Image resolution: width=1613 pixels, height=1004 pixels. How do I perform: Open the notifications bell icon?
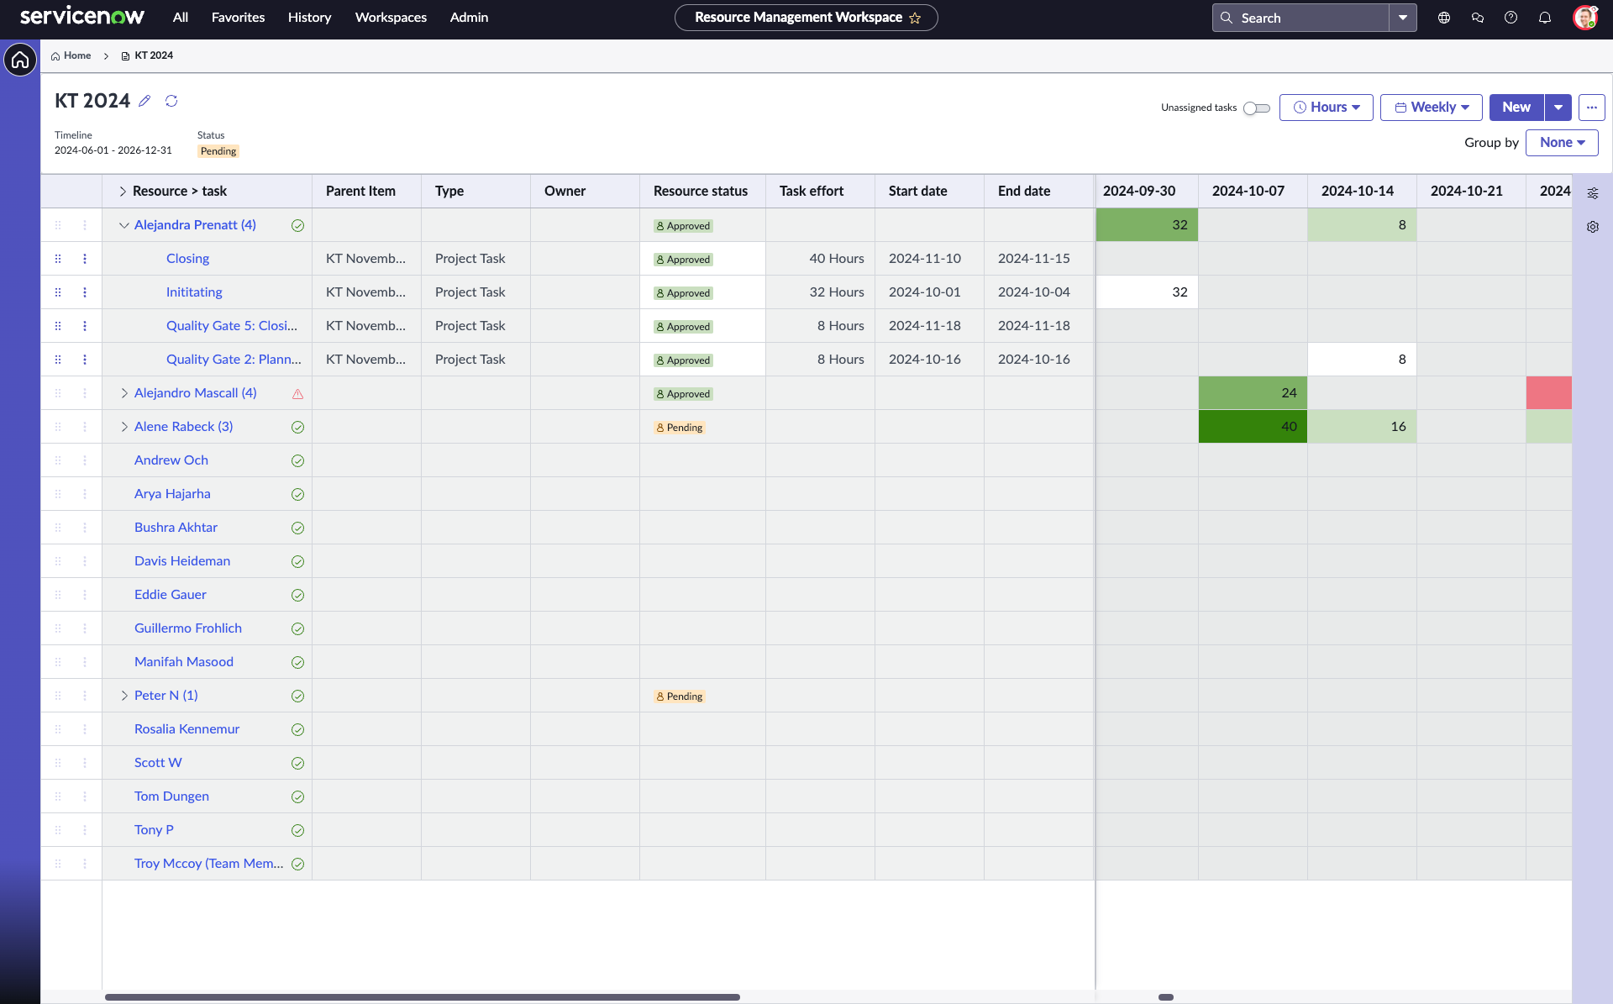pyautogui.click(x=1545, y=18)
